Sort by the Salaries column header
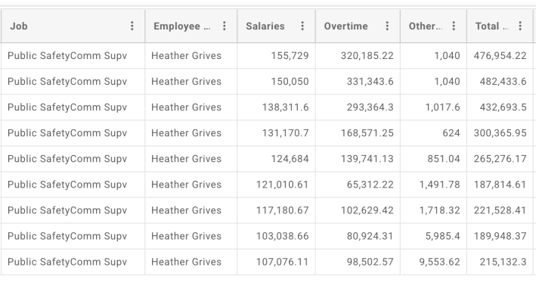This screenshot has height=286, width=536. 265,26
